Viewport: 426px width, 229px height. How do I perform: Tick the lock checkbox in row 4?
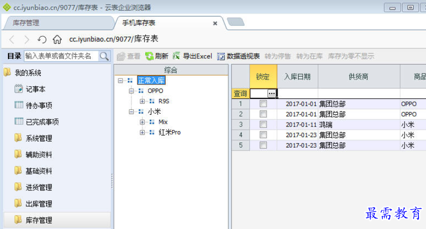263,135
